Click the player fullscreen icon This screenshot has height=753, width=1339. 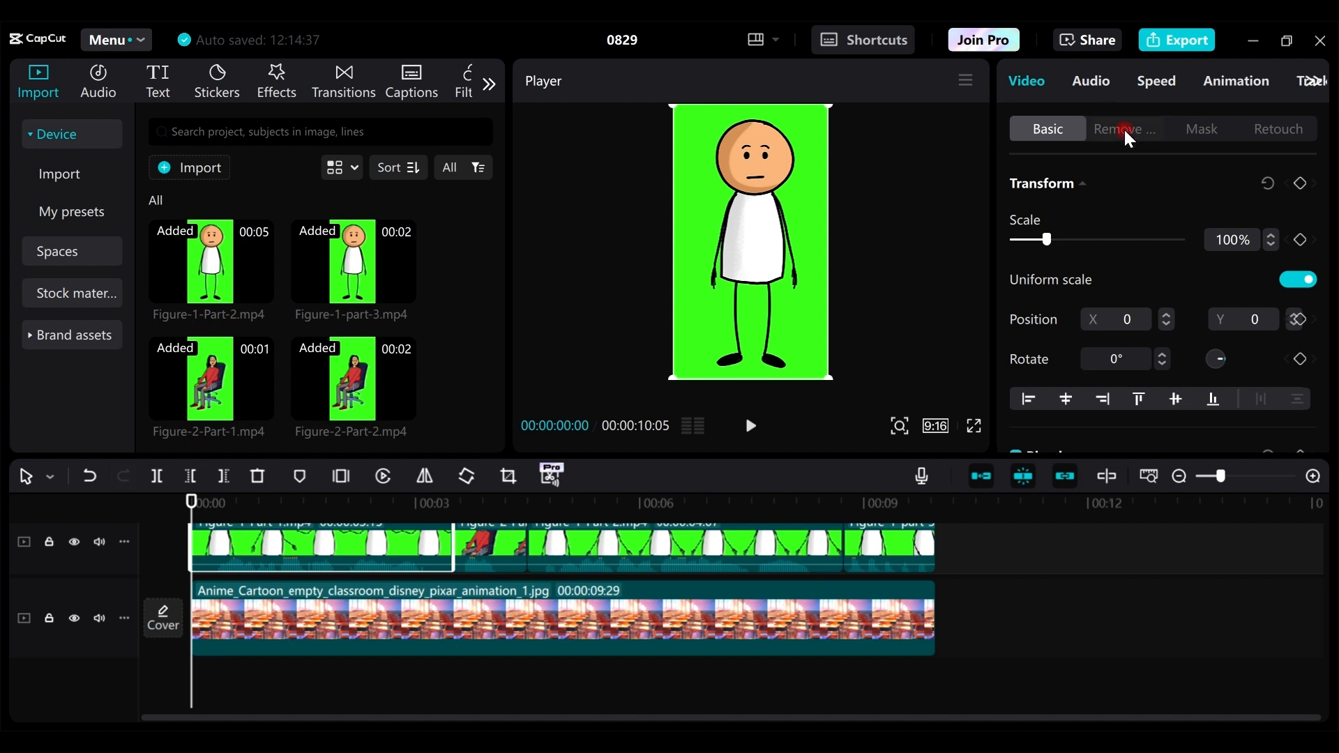[974, 426]
